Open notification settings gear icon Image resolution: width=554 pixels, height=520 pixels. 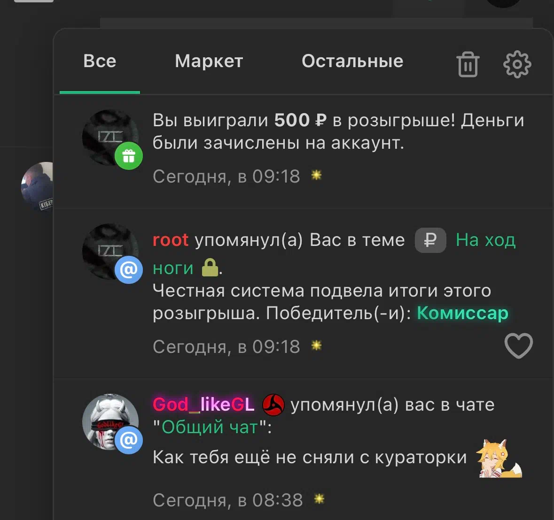[x=517, y=64]
